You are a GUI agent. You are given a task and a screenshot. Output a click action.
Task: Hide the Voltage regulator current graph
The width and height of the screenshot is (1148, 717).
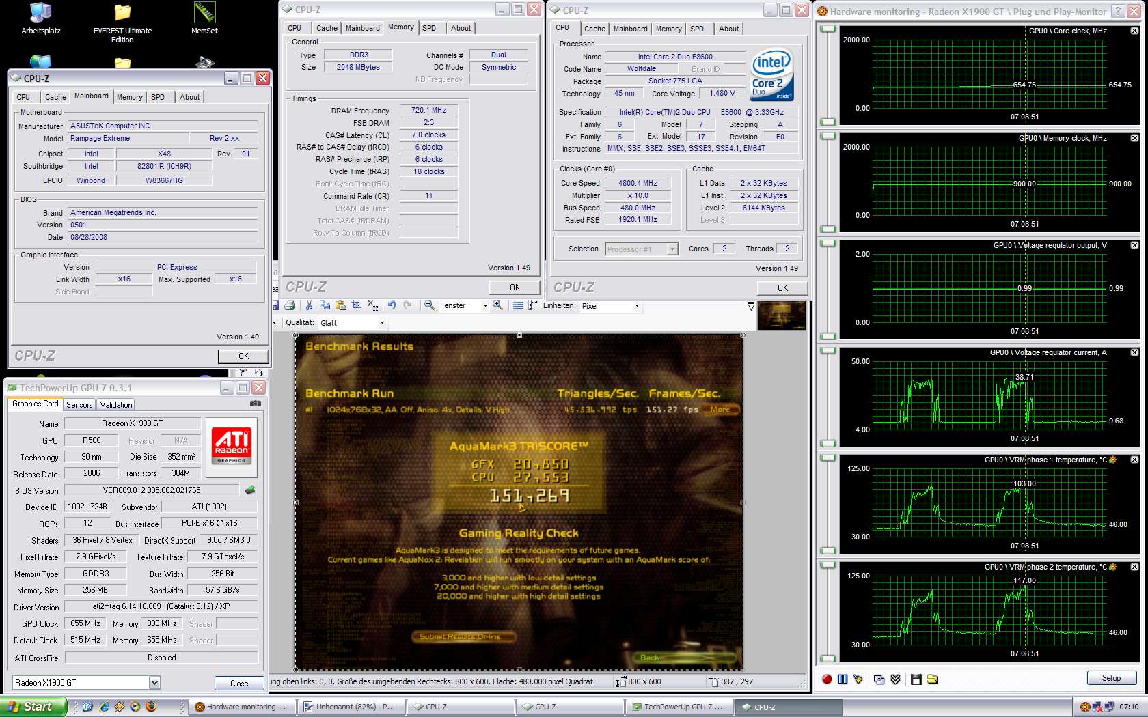pos(1134,352)
